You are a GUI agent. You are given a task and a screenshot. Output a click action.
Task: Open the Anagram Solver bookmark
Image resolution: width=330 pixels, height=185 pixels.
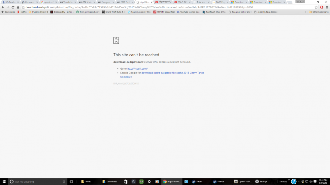240,12
